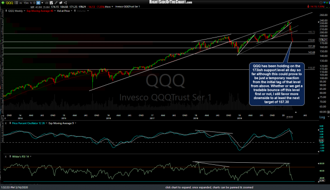Click the red -14.13 change readout at top right
The width and height of the screenshot is (330, 190).
pos(316,7)
